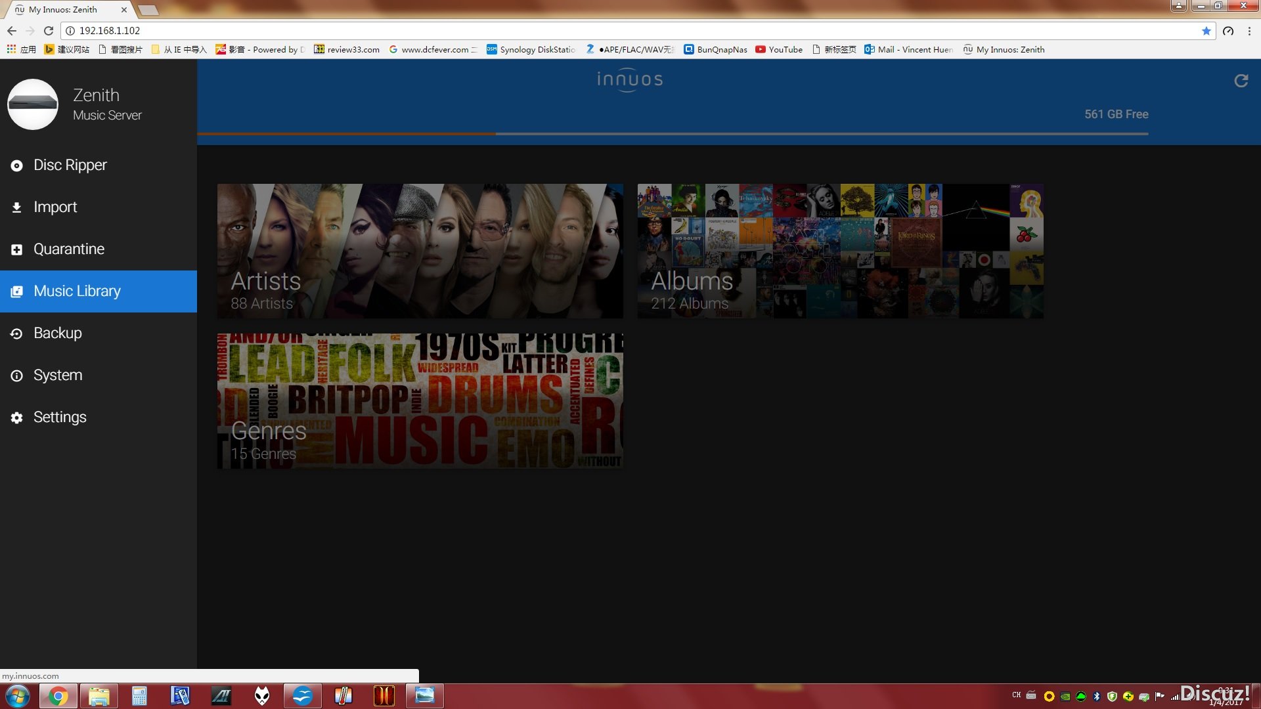This screenshot has width=1261, height=709.
Task: Click the Bluetooth tray icon
Action: 1097,696
